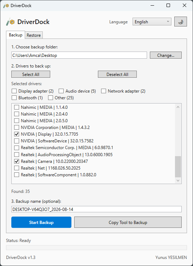Viewport: 193px width, 266px height.
Task: Enable the Audio device (5) checkbox
Action: point(61,91)
